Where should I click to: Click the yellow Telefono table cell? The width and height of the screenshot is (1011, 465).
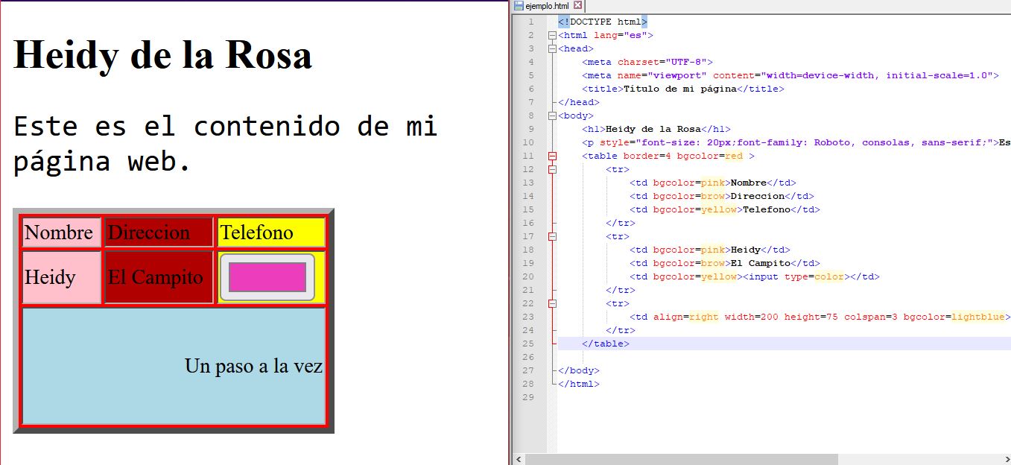click(x=271, y=232)
